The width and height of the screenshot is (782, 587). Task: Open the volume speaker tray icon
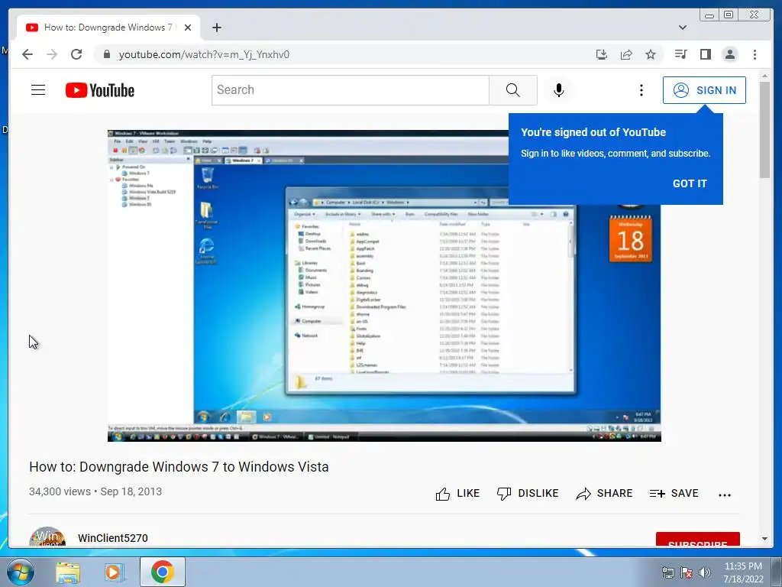[704, 572]
